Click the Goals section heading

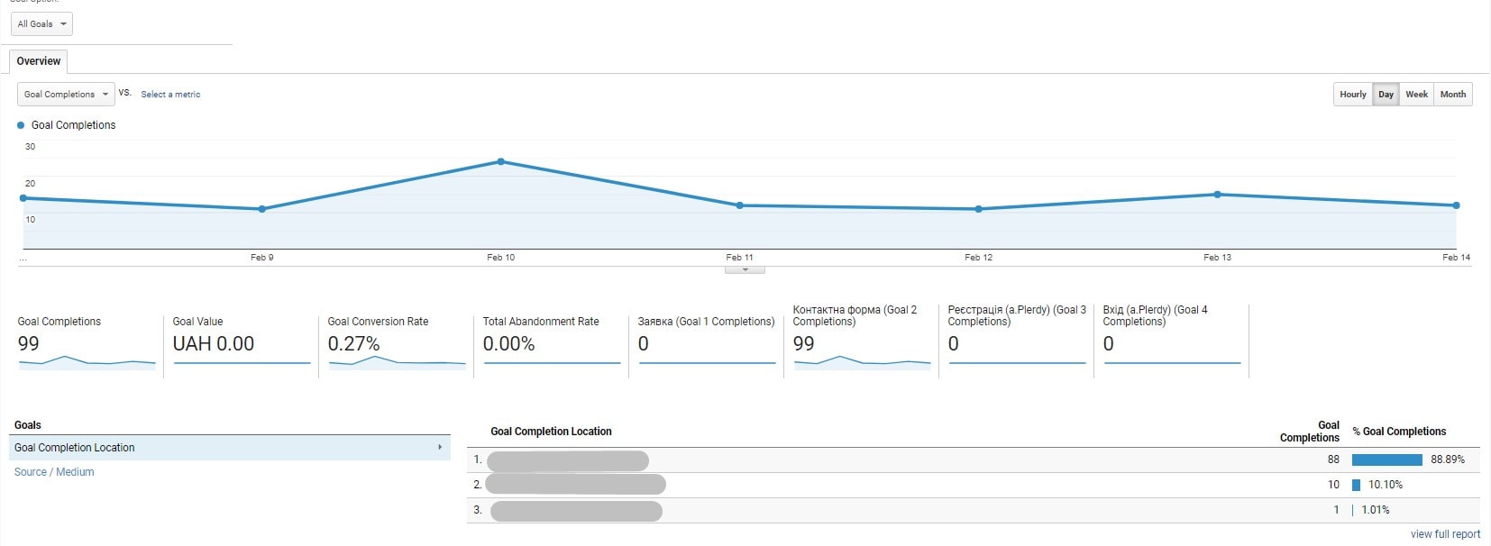pos(28,425)
